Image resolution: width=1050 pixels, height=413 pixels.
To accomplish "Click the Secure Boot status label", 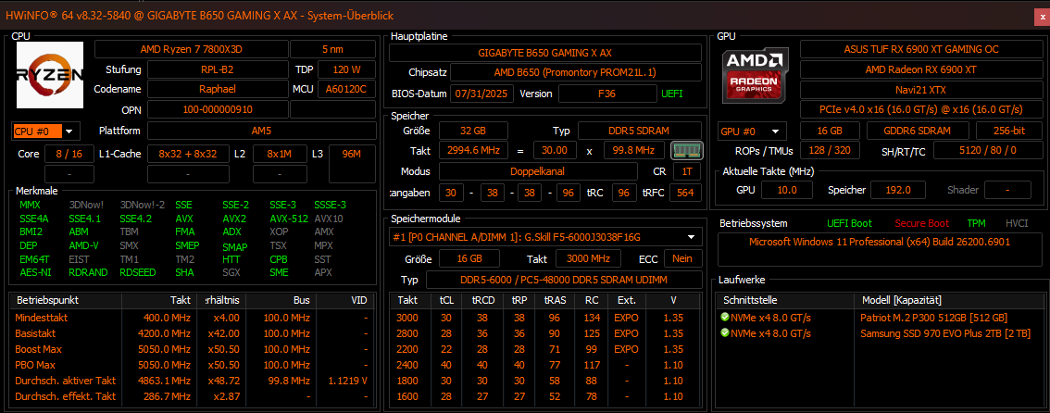I will coord(921,223).
